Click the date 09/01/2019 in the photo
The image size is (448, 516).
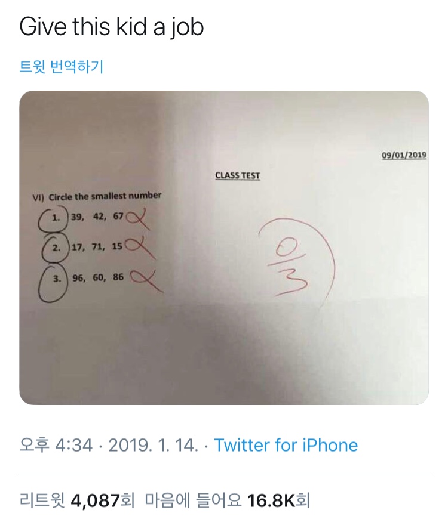(404, 156)
